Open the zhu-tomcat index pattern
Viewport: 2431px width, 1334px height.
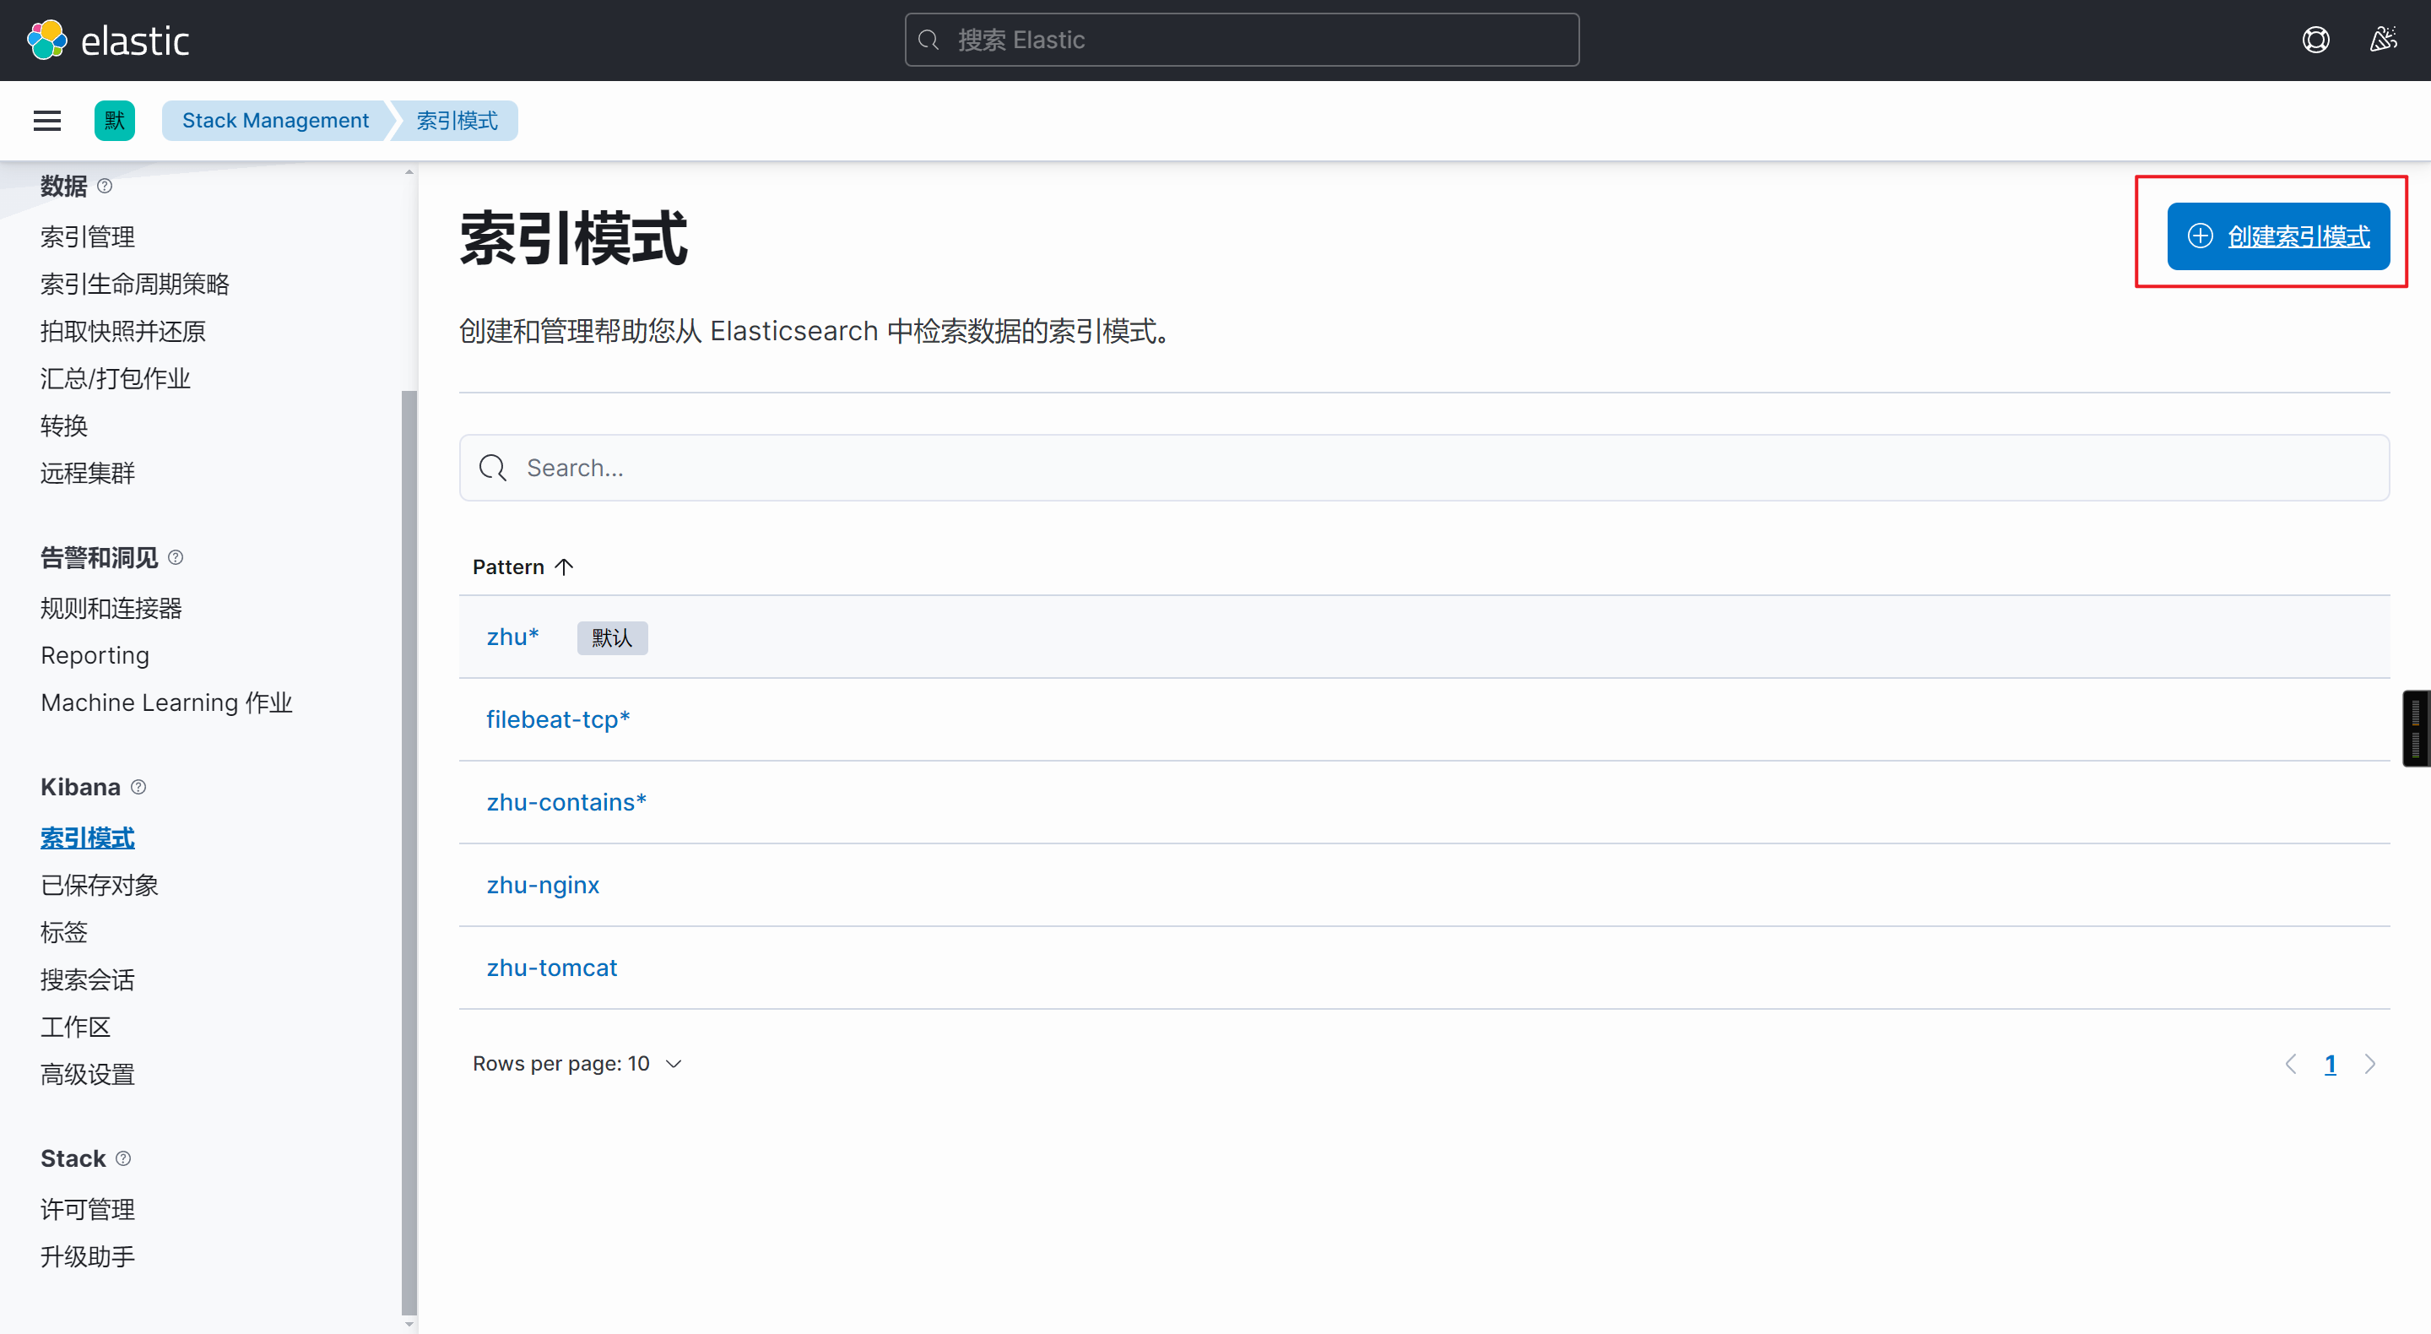pos(552,968)
